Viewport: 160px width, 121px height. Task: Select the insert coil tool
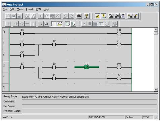click(x=22, y=24)
